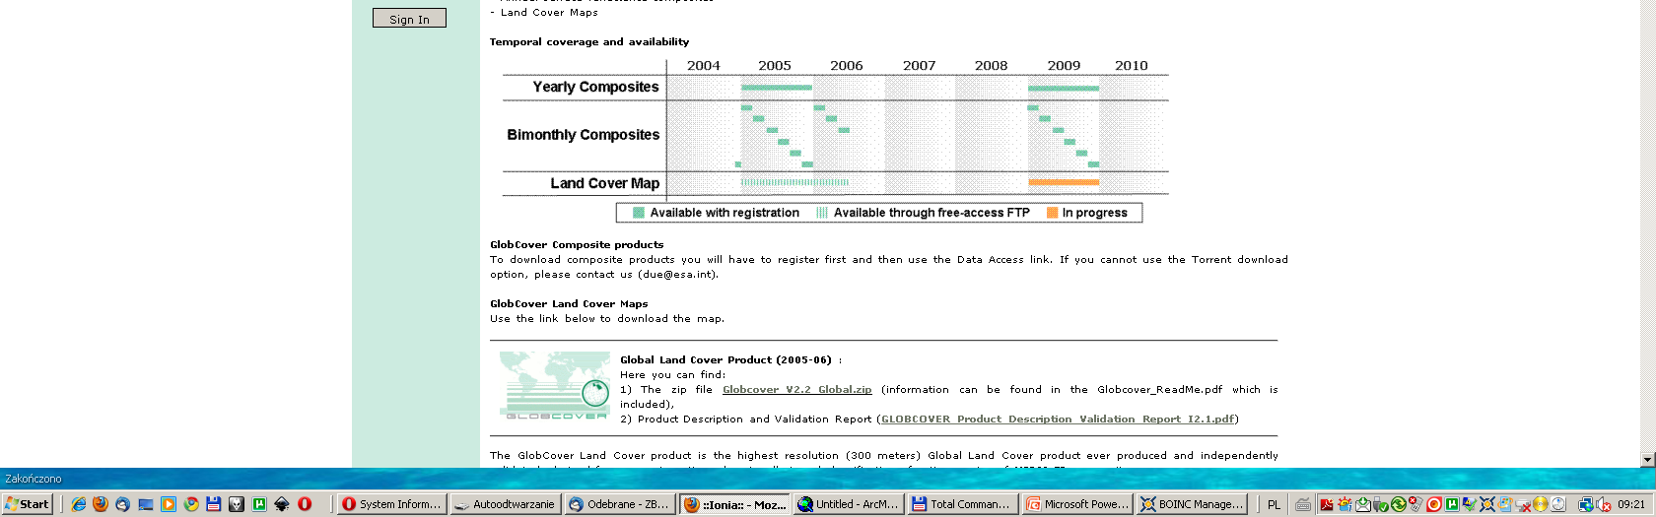Launch uTorrent from Quick Launch
The width and height of the screenshot is (1656, 517).
[259, 504]
